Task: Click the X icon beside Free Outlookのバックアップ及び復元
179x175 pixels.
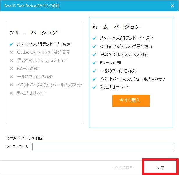Action: (11, 52)
